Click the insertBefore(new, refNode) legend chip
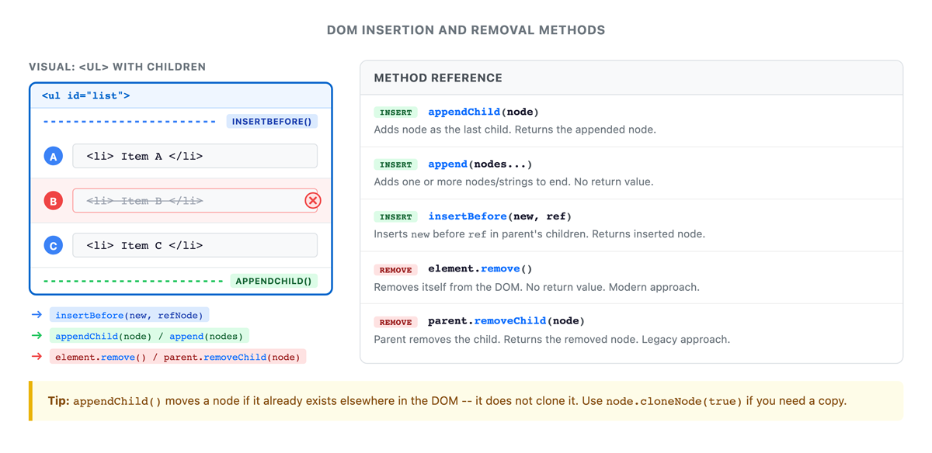The height and width of the screenshot is (453, 932). [129, 315]
